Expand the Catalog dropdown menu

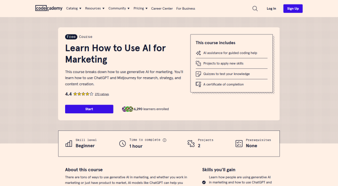(x=74, y=8)
